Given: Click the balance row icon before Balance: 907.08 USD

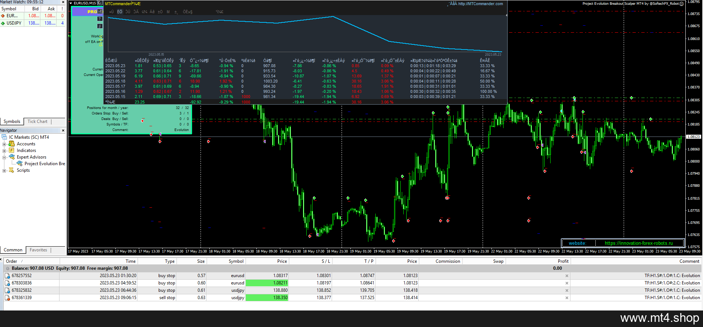Looking at the screenshot, I should (x=7, y=268).
